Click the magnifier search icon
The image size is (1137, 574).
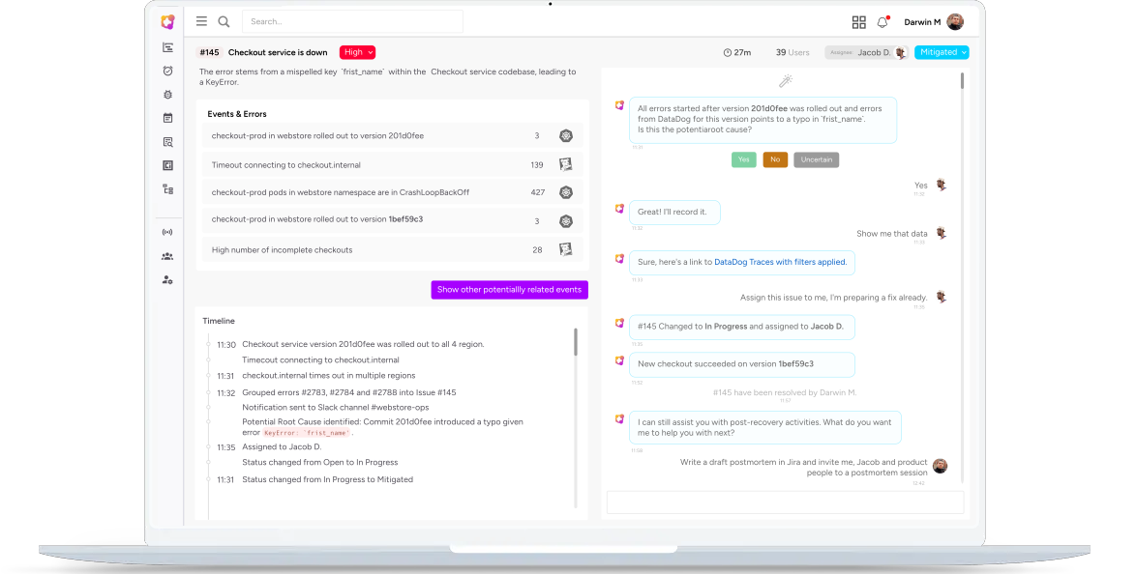224,21
